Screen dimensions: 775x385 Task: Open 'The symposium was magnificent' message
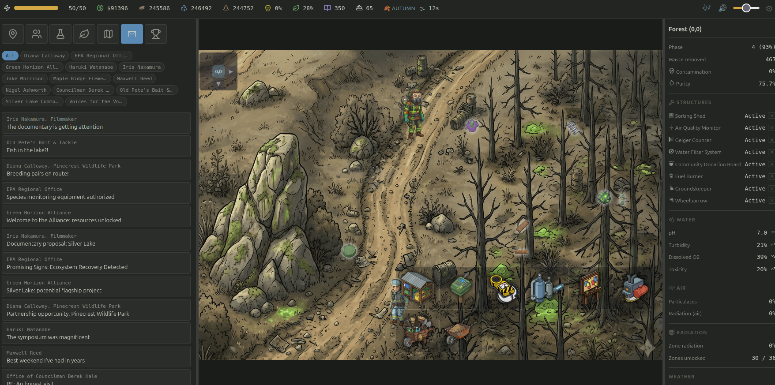coord(96,333)
